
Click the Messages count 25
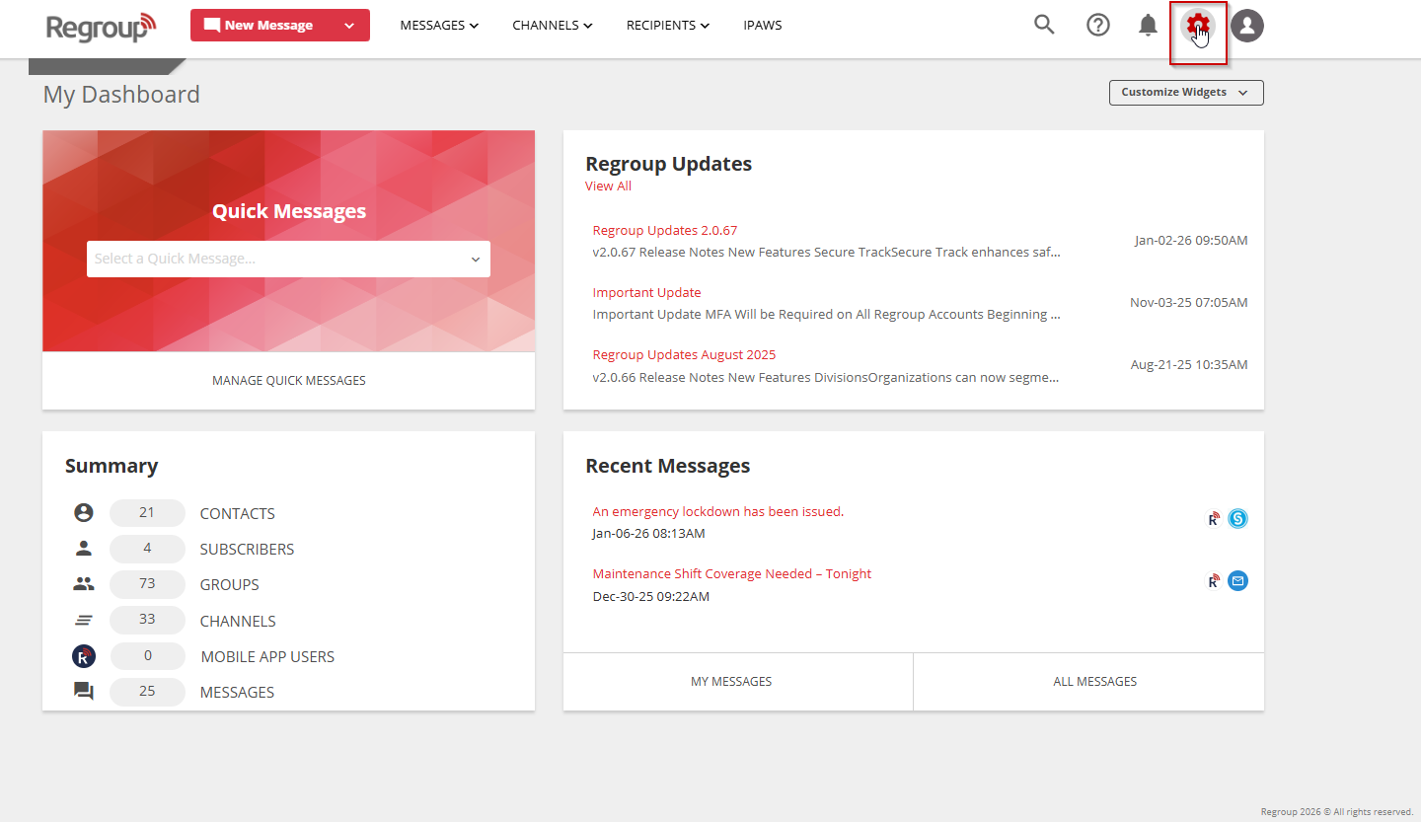coord(147,692)
